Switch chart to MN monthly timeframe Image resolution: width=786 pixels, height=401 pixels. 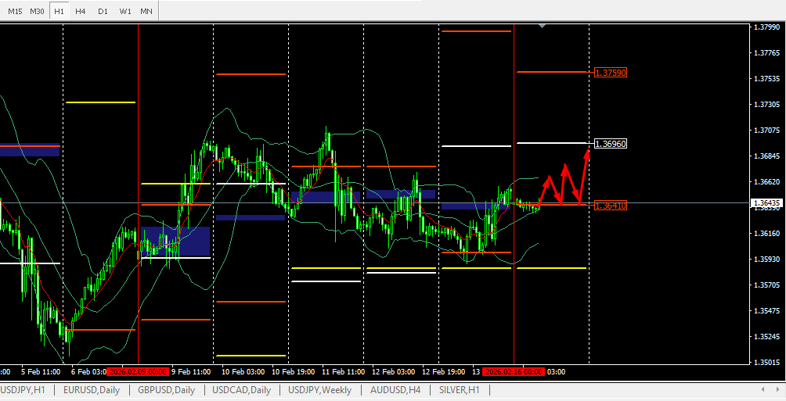tap(146, 11)
